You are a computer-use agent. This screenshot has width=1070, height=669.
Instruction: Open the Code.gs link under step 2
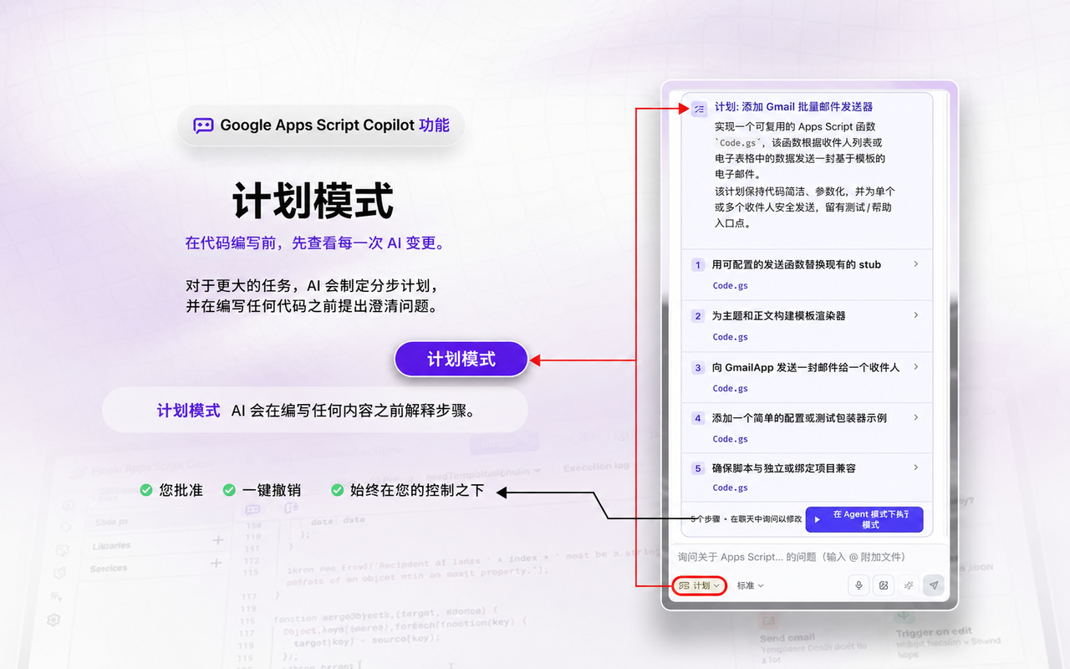click(730, 338)
